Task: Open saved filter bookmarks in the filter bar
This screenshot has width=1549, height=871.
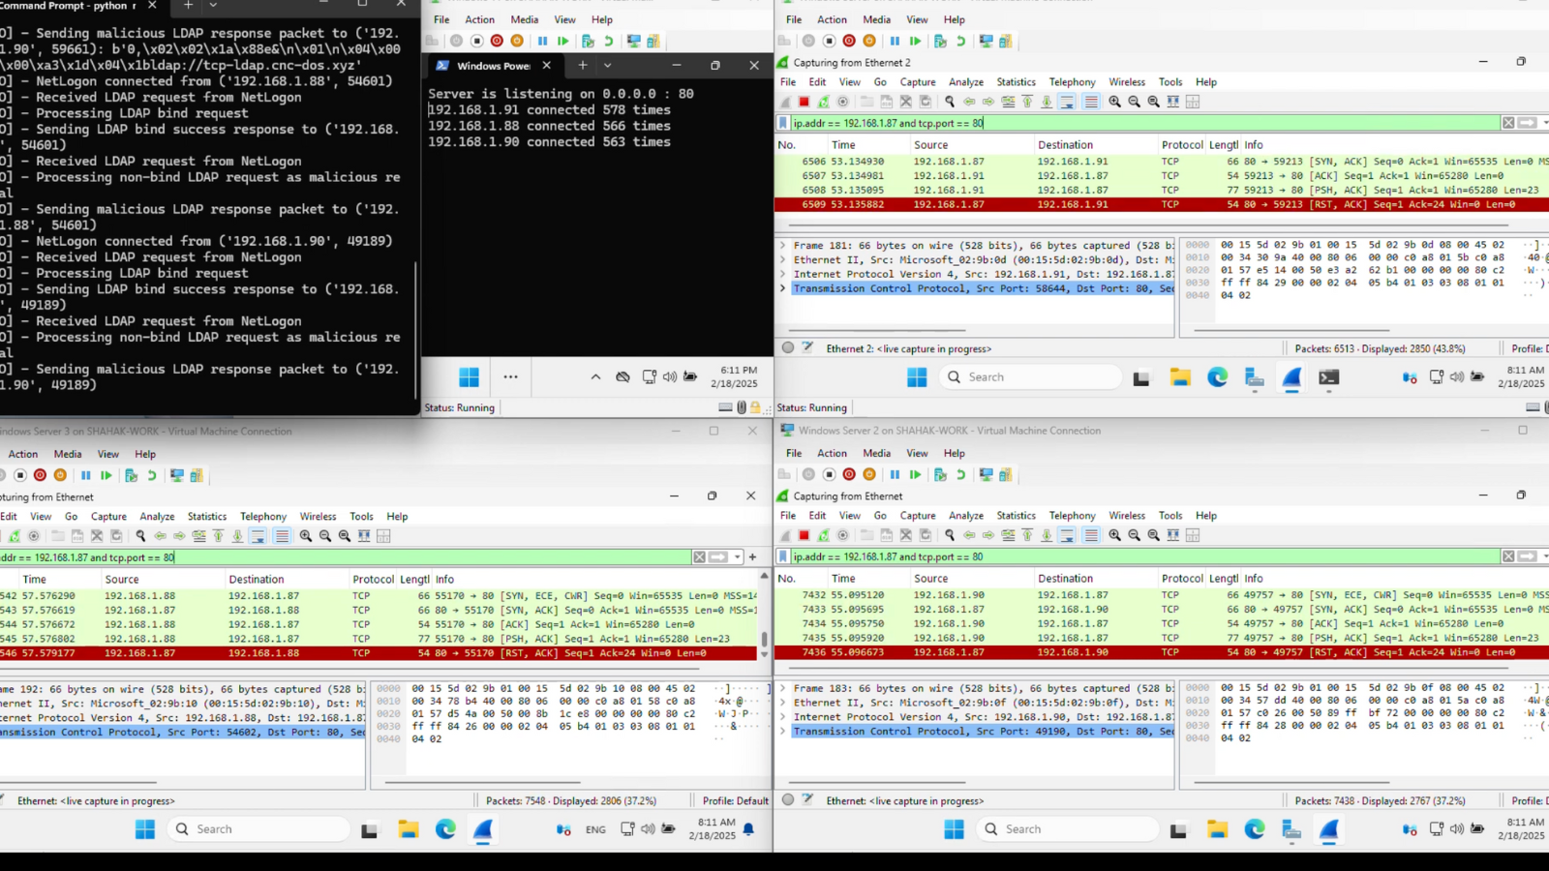Action: [781, 556]
